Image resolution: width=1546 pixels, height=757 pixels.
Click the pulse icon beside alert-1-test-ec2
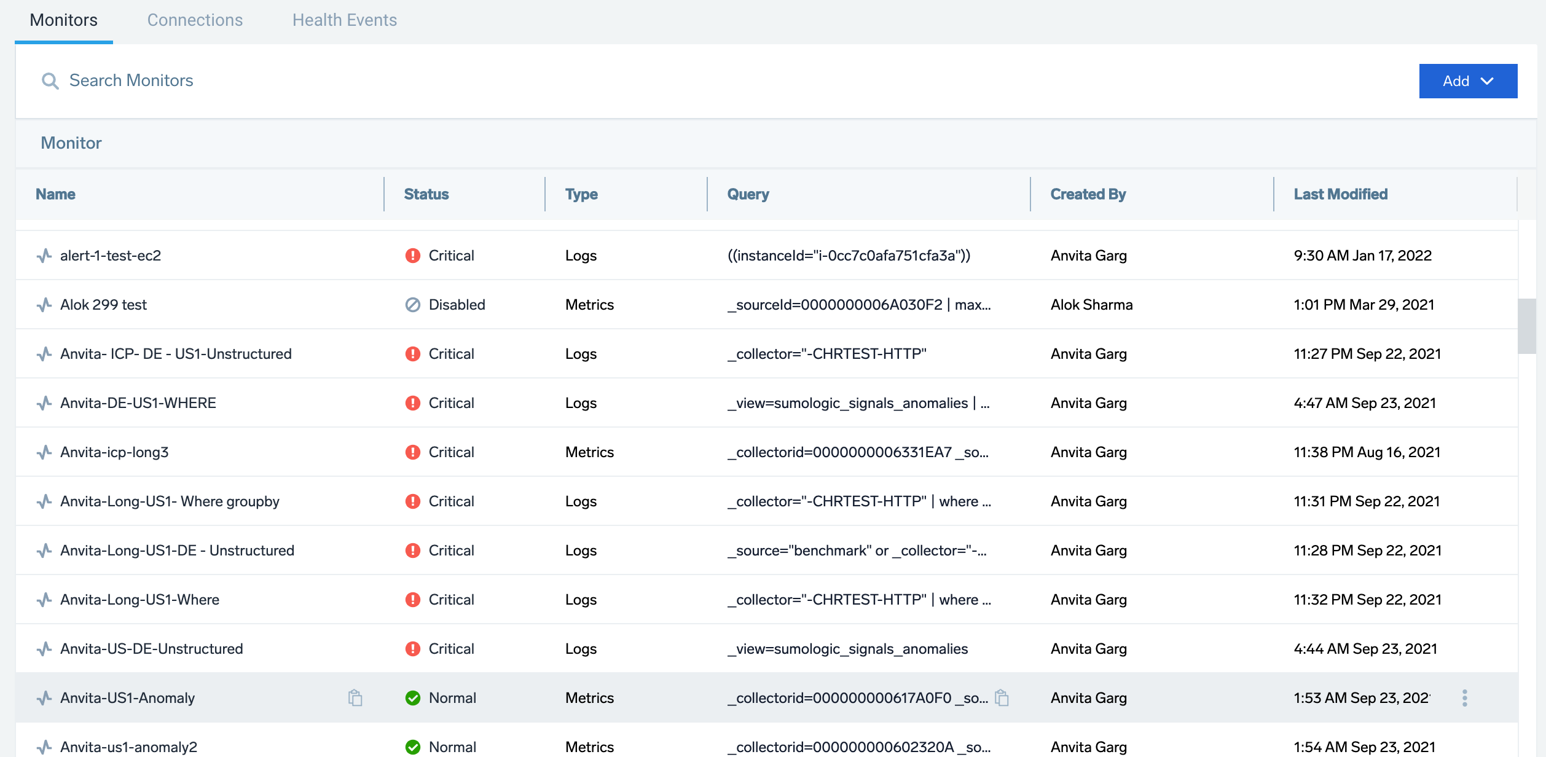click(44, 254)
